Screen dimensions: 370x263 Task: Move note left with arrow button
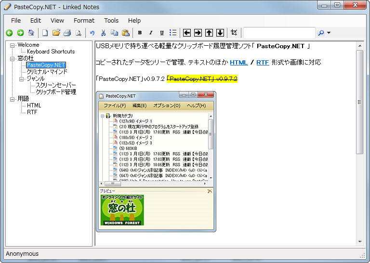tap(187, 33)
